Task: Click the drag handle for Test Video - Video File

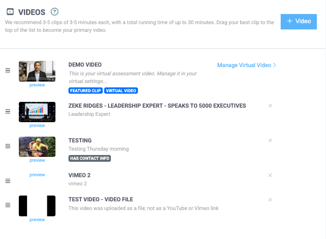Action: 8,205
